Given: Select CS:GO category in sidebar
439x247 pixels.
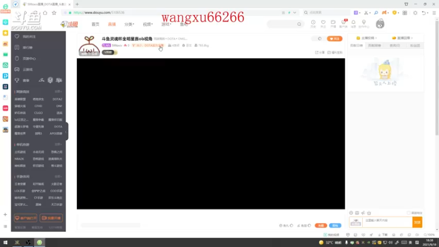Looking at the screenshot, I should pyautogui.click(x=38, y=113).
